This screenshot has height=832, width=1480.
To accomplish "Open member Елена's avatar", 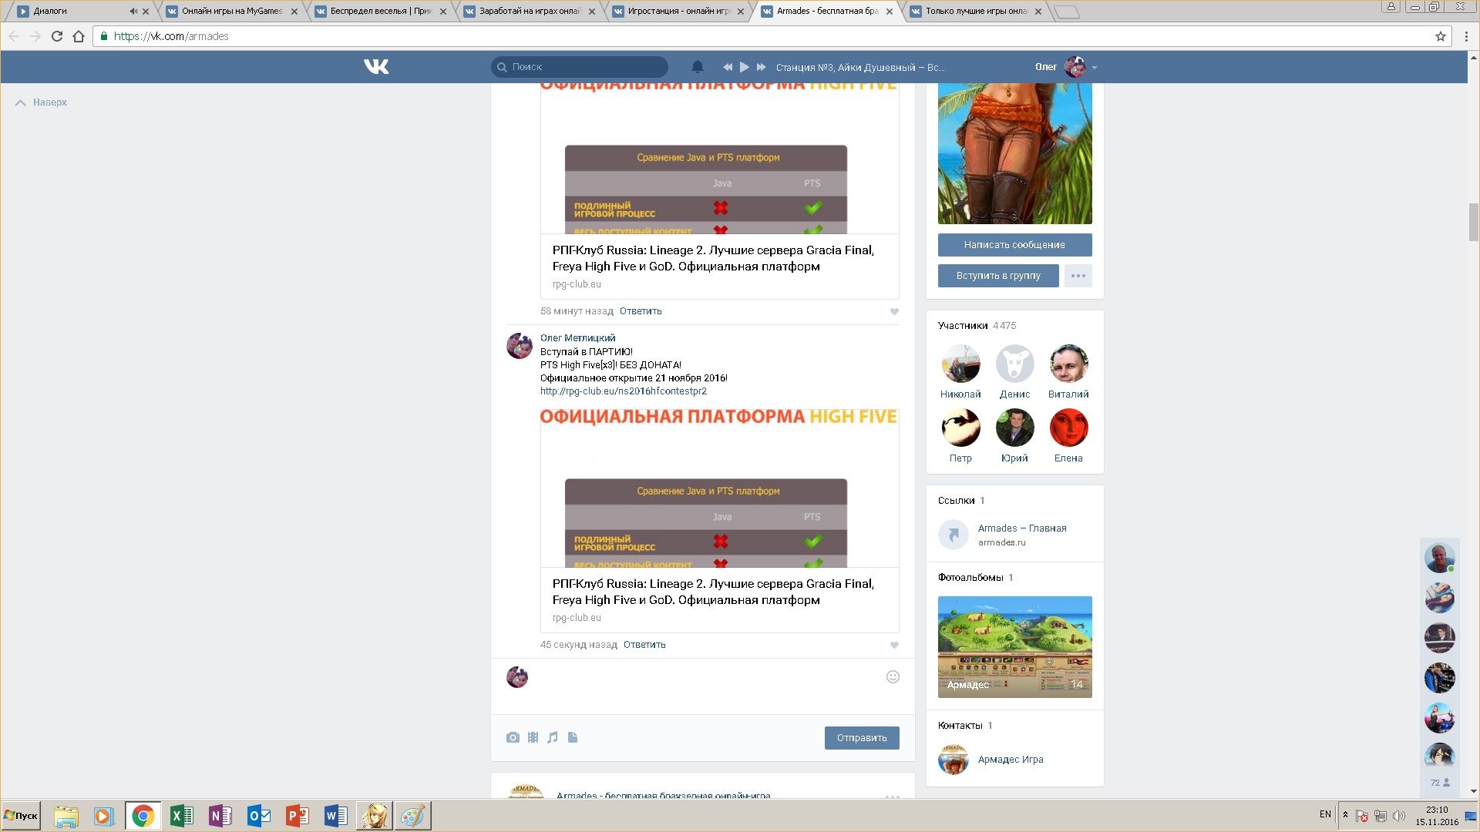I will (x=1068, y=428).
